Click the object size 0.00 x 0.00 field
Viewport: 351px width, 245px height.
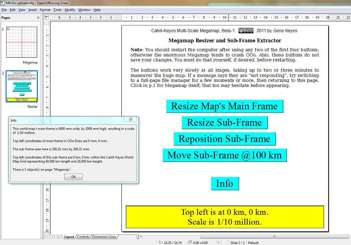[x=198, y=243]
